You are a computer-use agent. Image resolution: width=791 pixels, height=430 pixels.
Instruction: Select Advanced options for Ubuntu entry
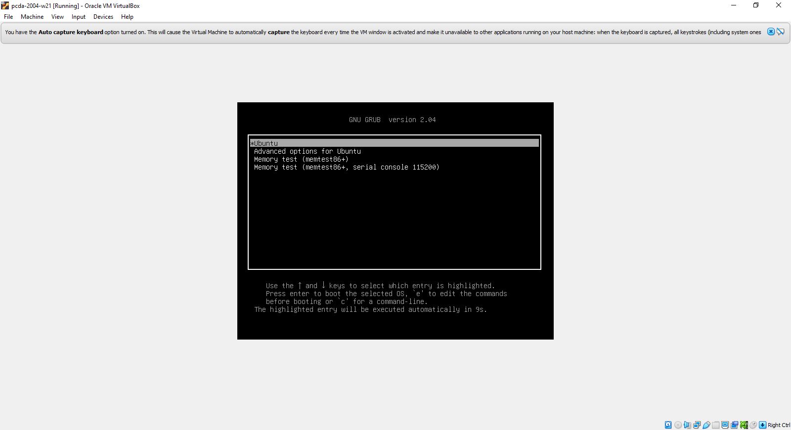tap(307, 151)
